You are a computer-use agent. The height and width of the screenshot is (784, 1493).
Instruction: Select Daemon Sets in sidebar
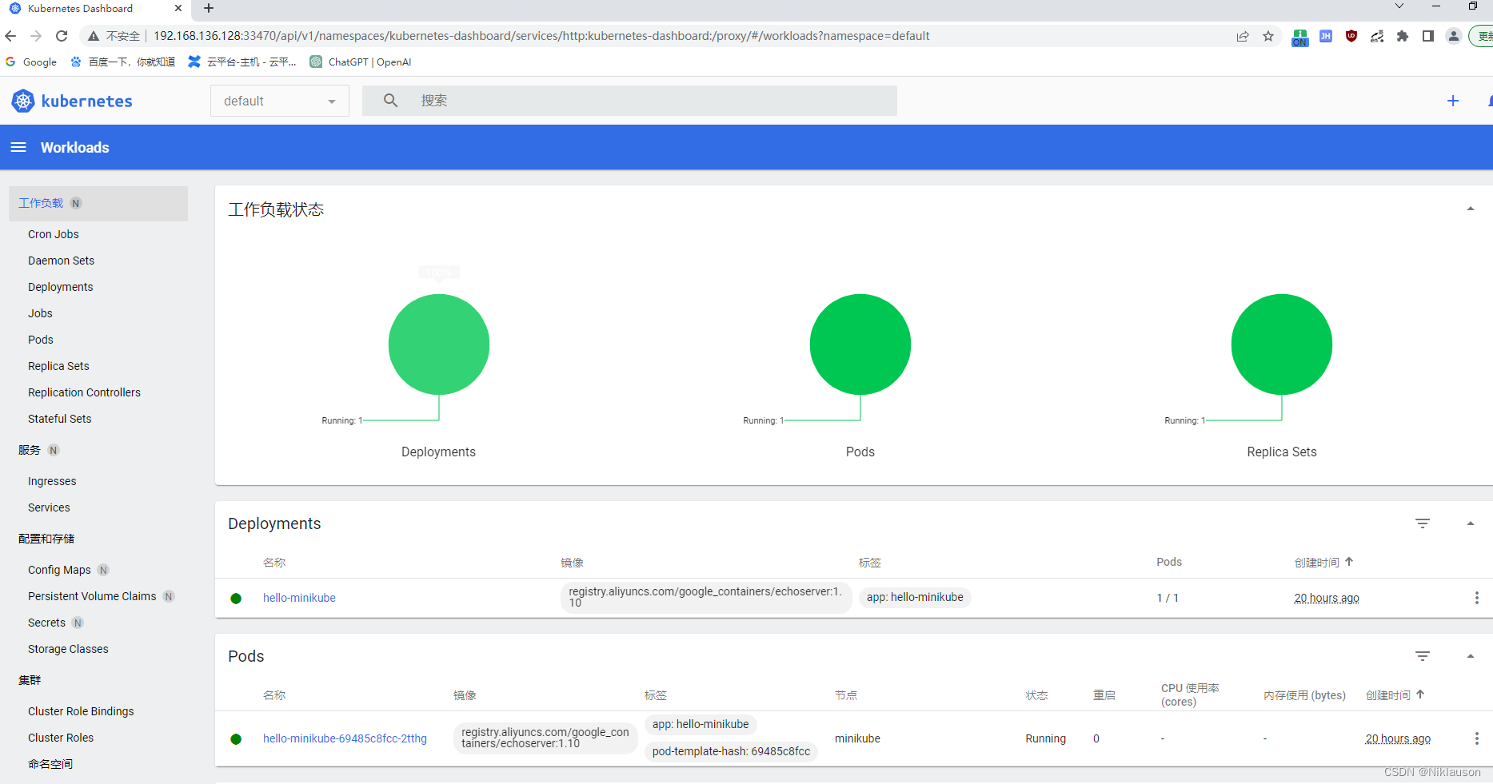coord(61,261)
